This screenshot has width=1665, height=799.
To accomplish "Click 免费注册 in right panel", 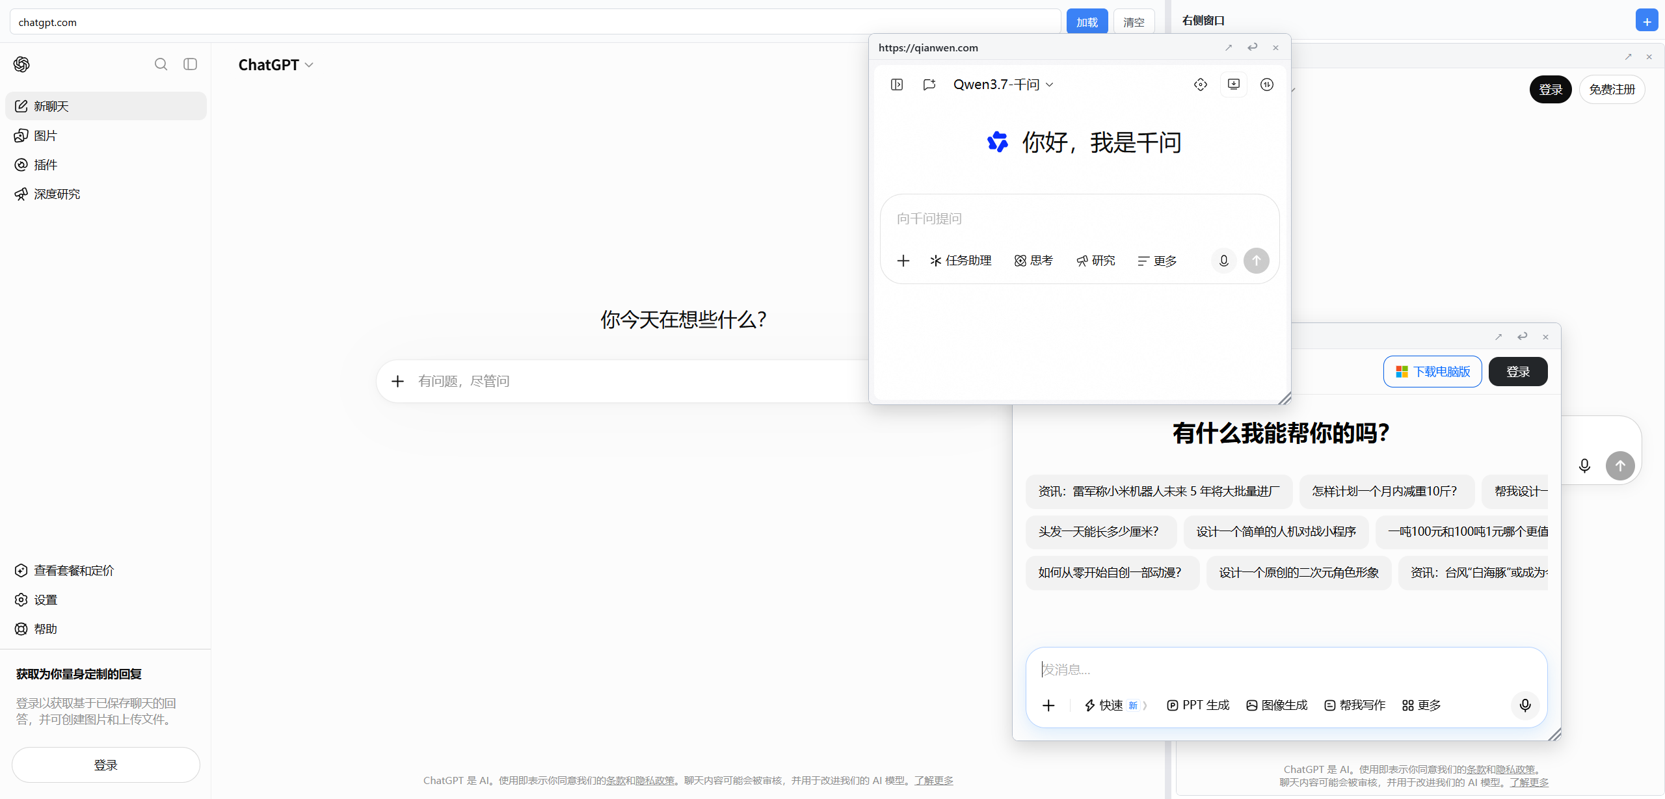I will click(1612, 89).
